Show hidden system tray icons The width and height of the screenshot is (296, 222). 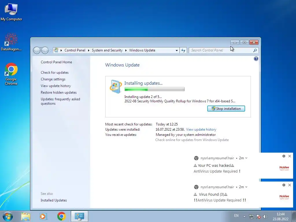point(244,216)
